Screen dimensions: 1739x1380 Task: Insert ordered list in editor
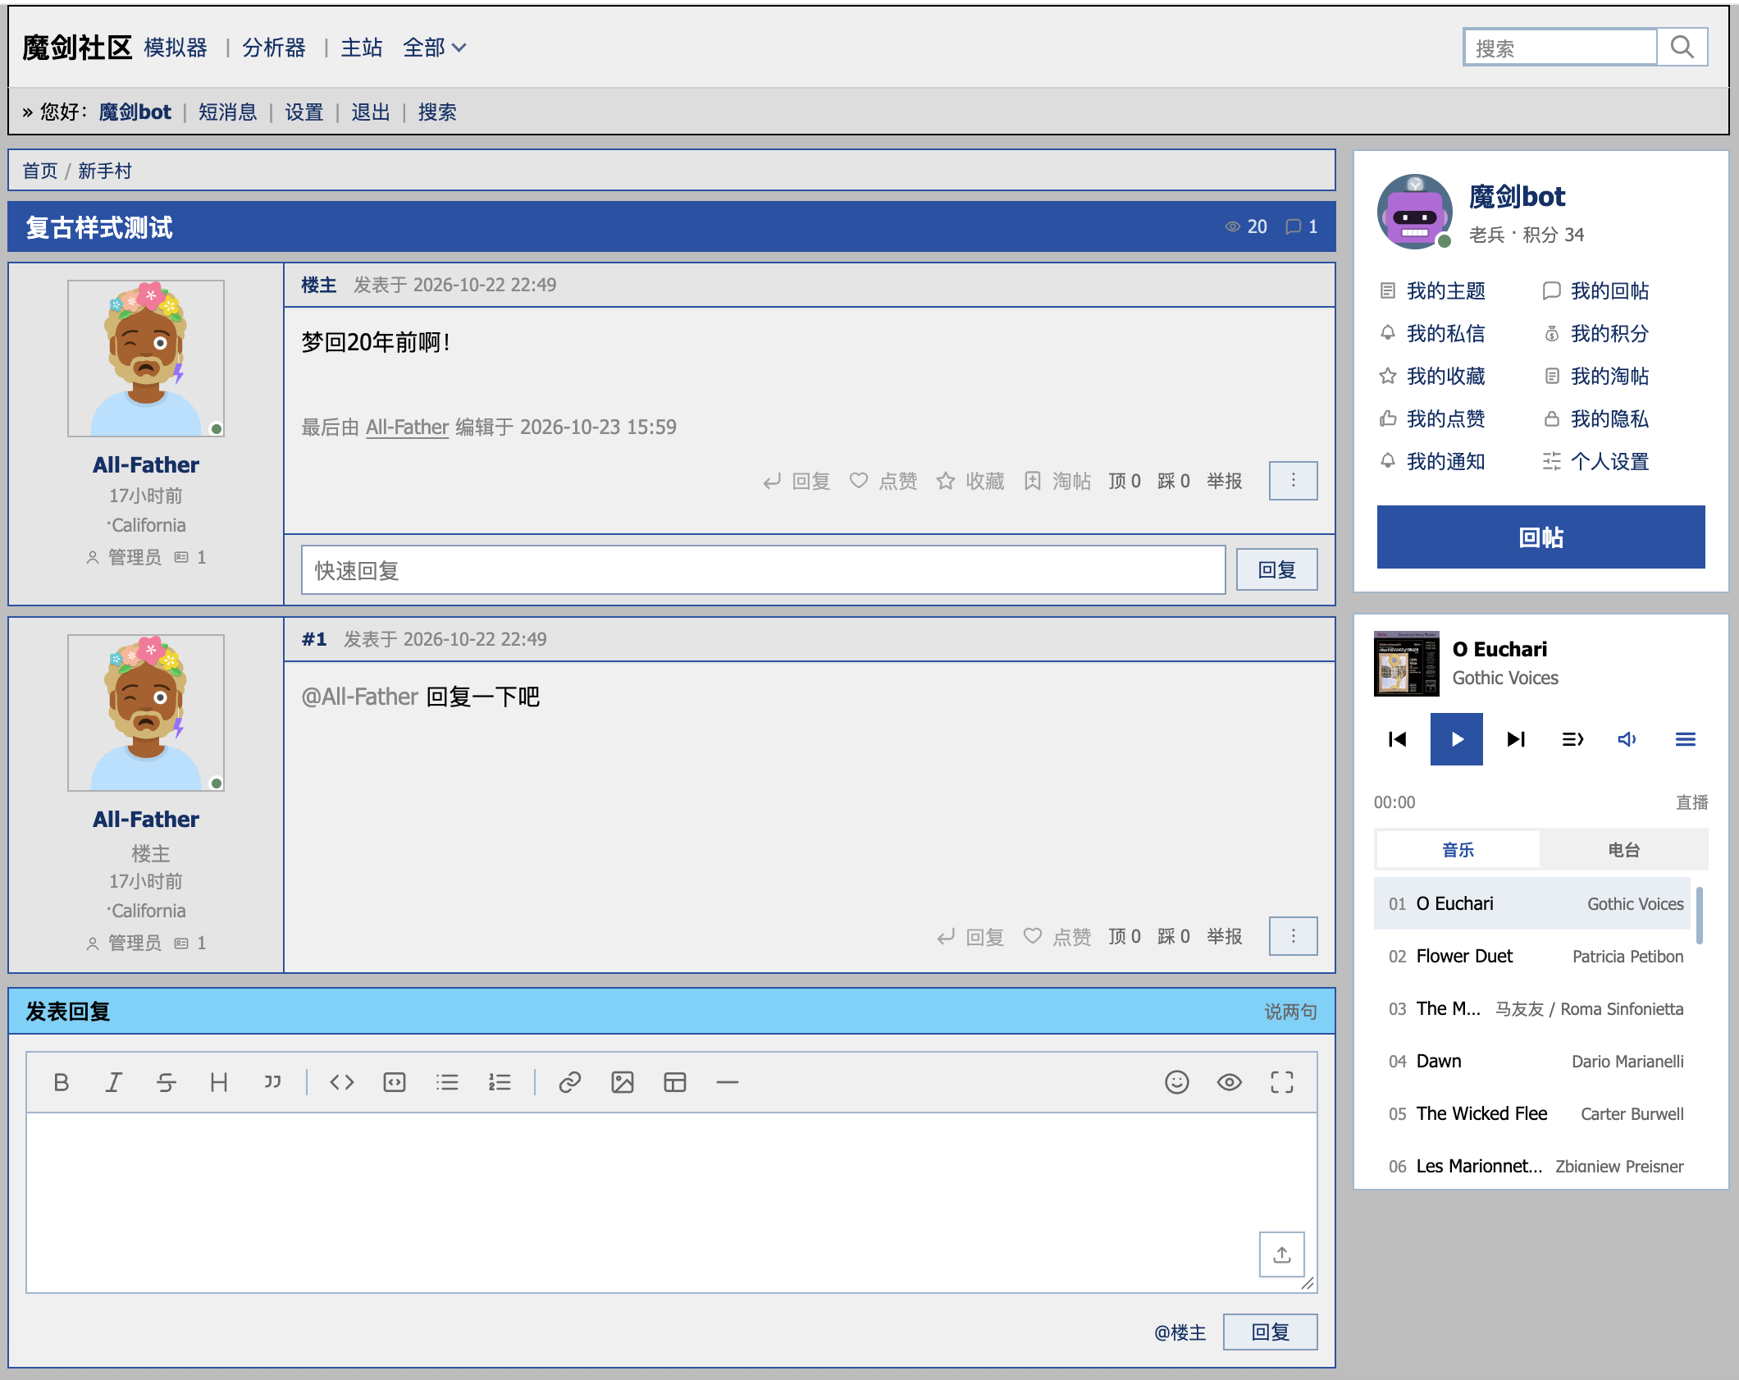pos(500,1082)
